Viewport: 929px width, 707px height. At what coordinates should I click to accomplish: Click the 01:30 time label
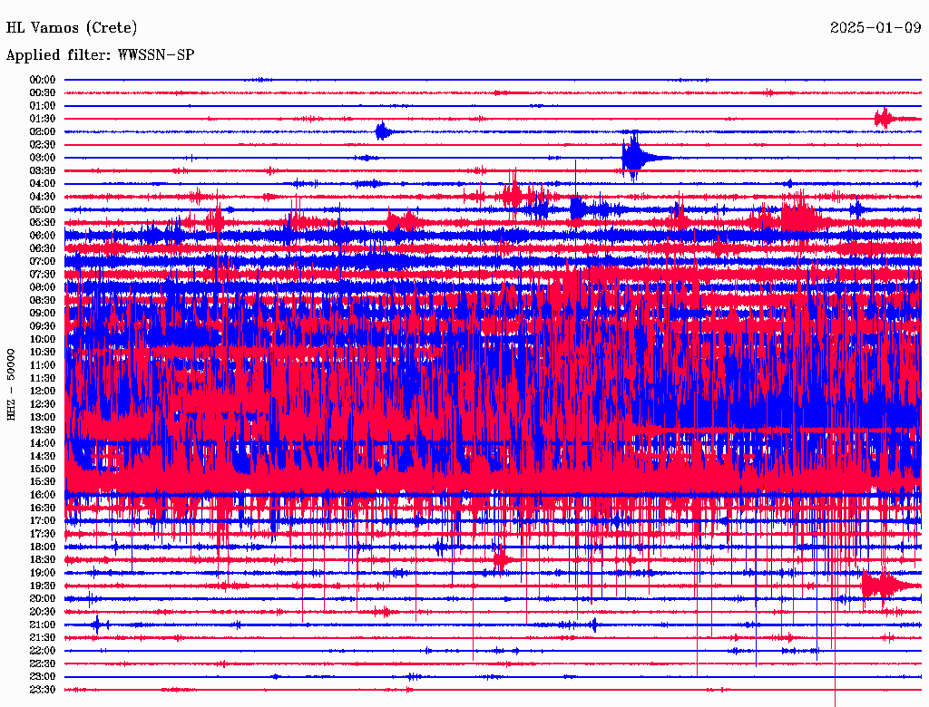43,119
